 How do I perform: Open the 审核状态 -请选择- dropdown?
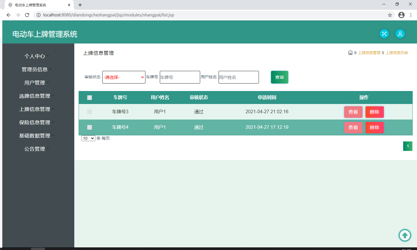(124, 77)
